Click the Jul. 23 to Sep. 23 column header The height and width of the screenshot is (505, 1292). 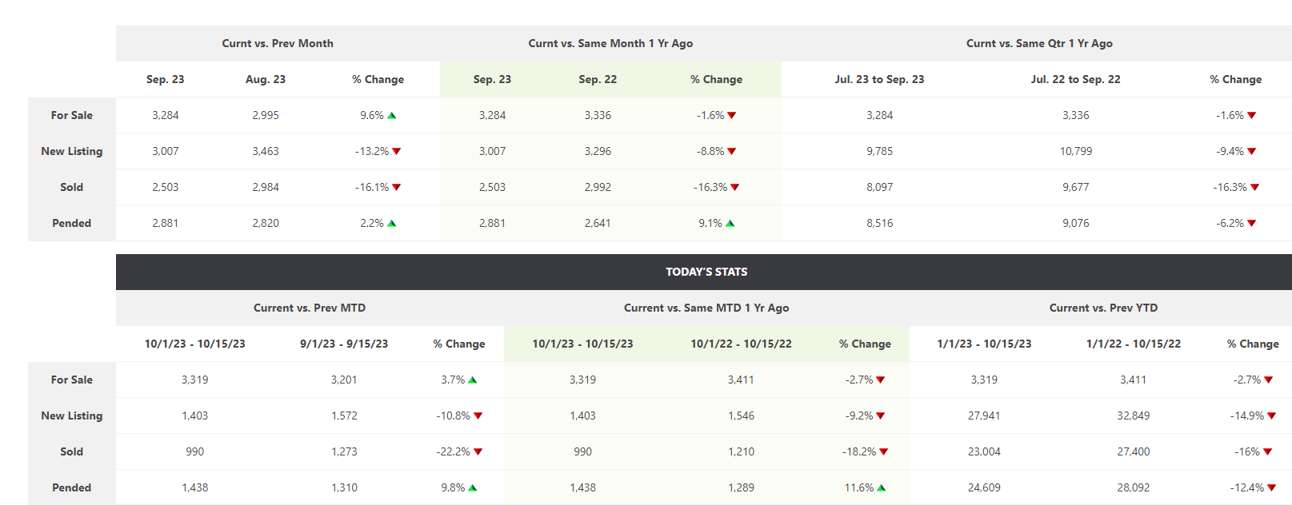[879, 79]
